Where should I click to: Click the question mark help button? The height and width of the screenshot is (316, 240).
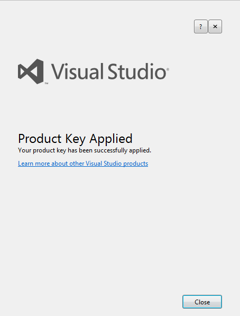(x=200, y=26)
